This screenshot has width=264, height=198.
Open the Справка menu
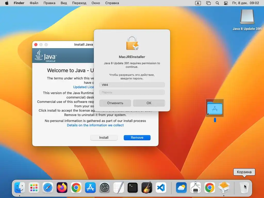coord(112,3)
